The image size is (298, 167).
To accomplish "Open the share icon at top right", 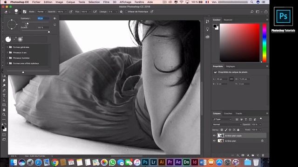I will (266, 12).
